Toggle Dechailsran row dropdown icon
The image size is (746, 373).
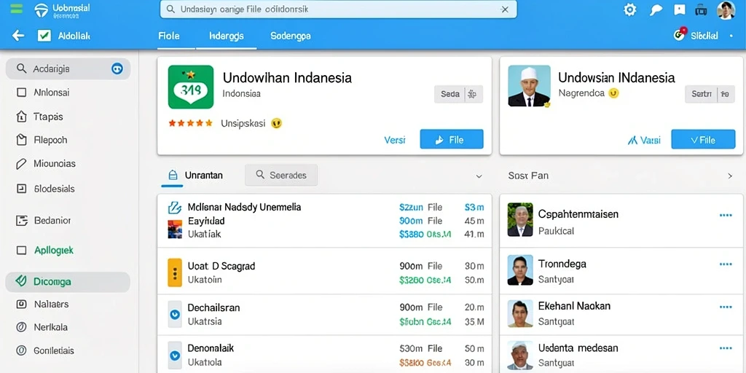click(175, 314)
